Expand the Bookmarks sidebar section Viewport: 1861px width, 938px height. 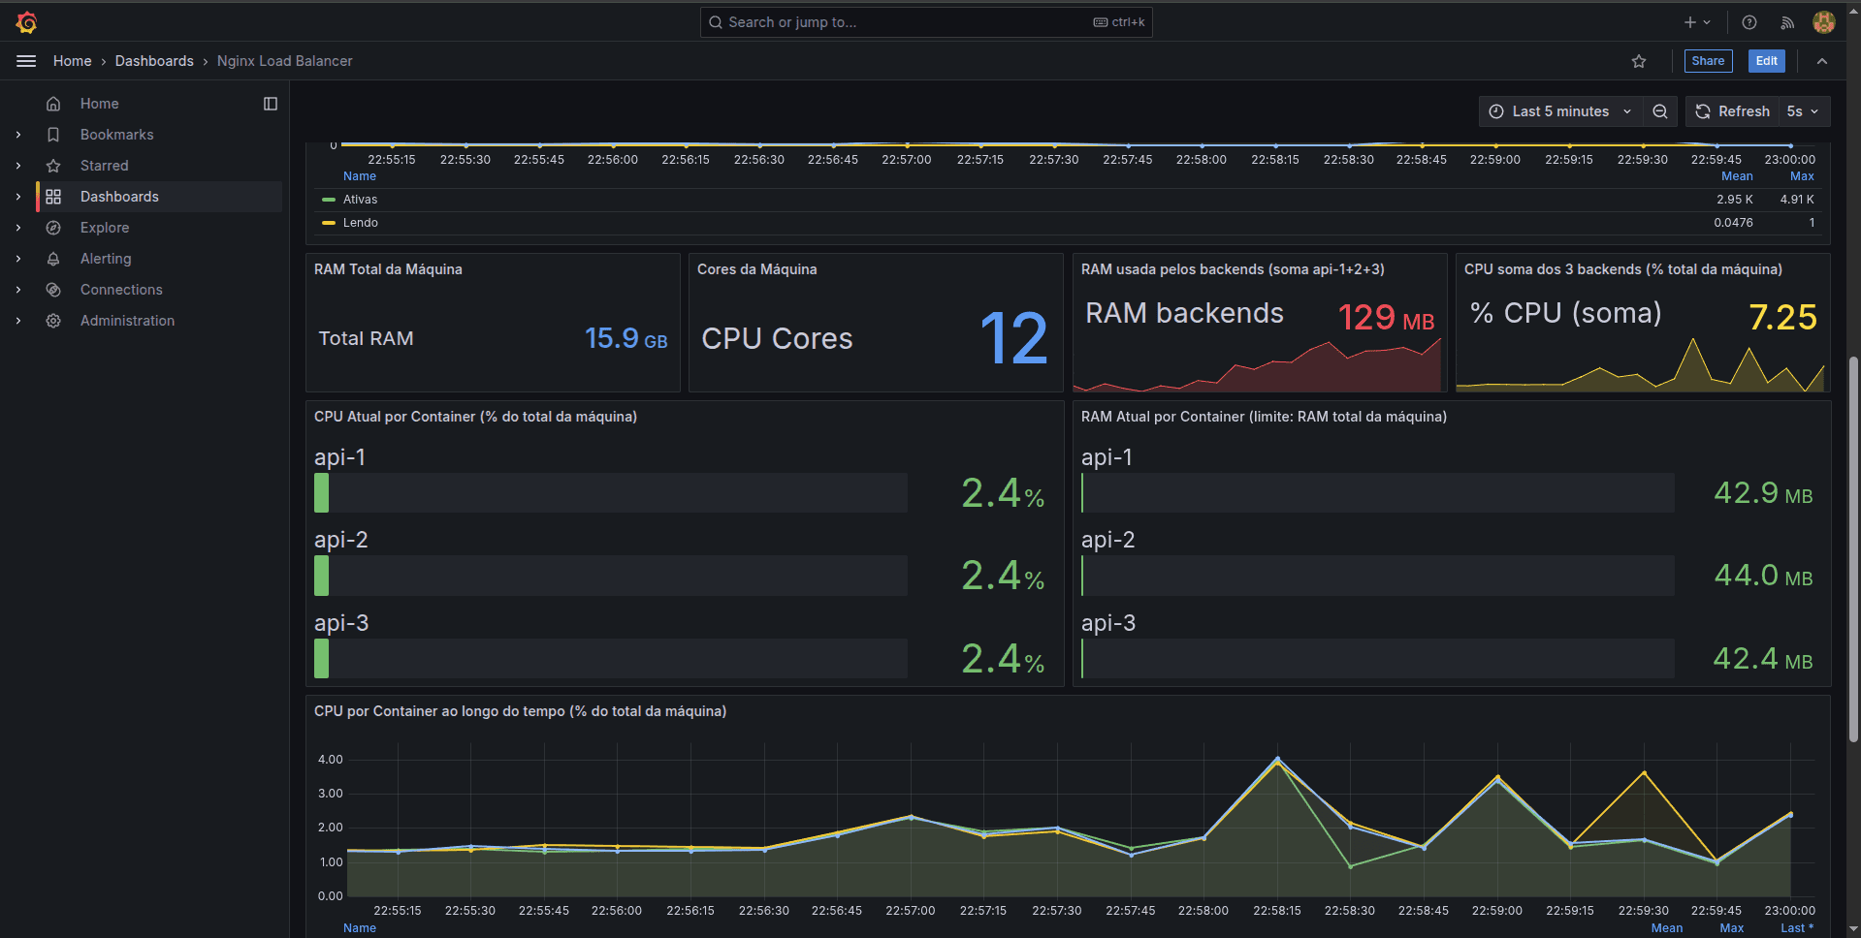pos(18,135)
